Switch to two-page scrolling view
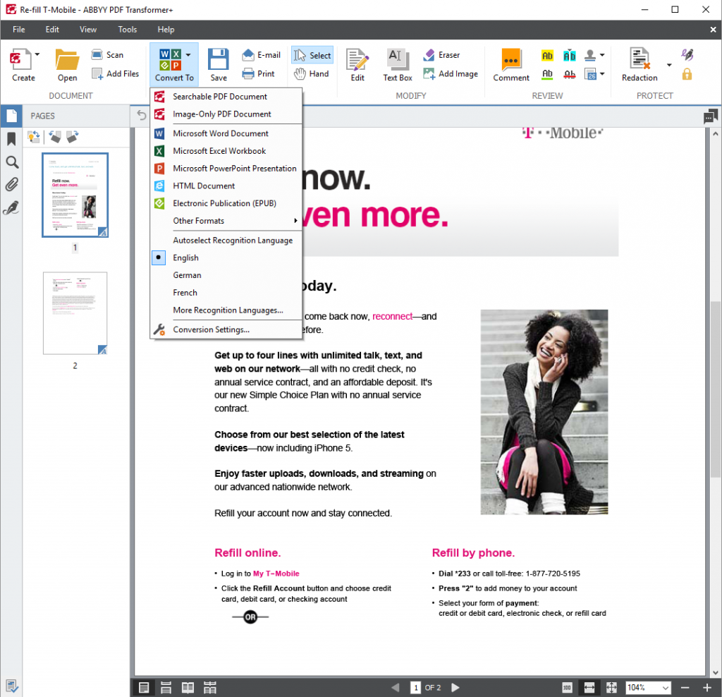Image resolution: width=722 pixels, height=697 pixels. tap(210, 688)
